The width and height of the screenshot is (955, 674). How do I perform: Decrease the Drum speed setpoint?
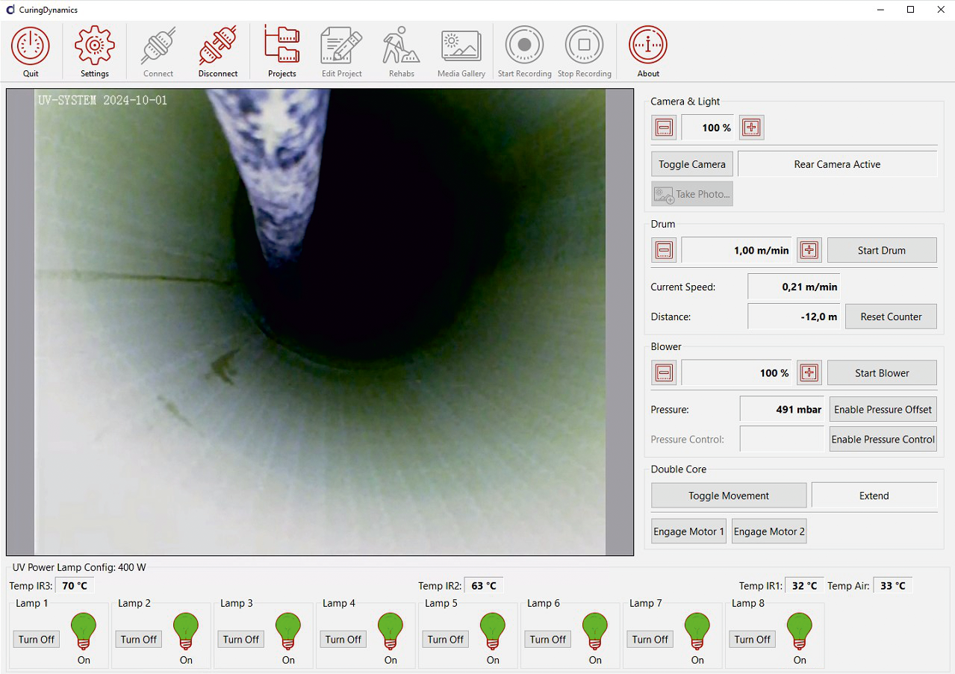pos(664,250)
